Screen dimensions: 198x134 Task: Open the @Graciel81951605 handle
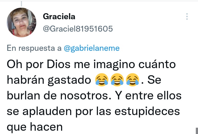pyautogui.click(x=78, y=29)
